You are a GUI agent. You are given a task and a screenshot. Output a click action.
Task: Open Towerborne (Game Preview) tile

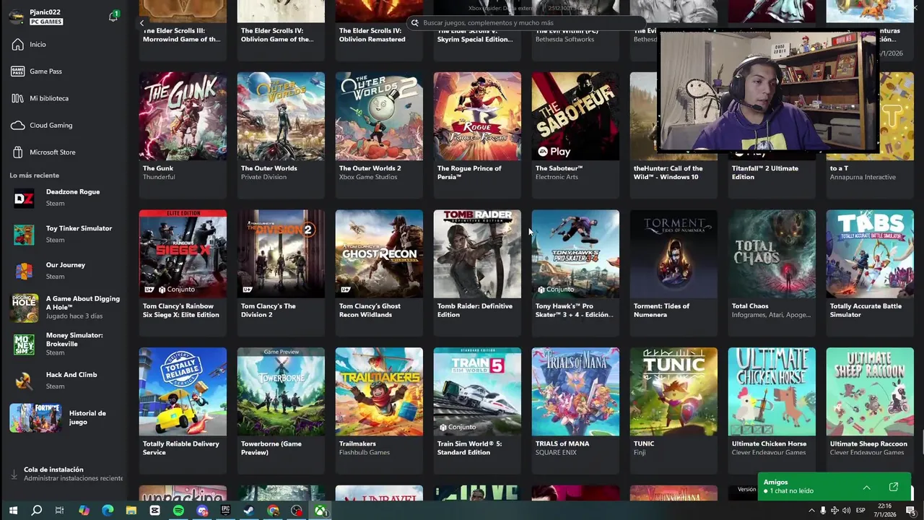[281, 410]
